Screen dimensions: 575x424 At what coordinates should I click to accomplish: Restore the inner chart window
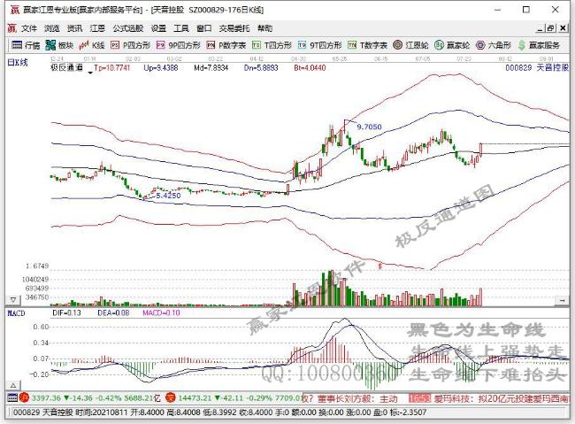point(550,28)
